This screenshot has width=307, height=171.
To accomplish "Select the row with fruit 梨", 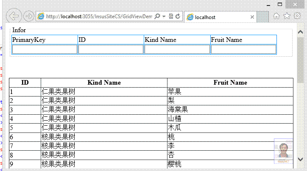I will click(x=151, y=101).
